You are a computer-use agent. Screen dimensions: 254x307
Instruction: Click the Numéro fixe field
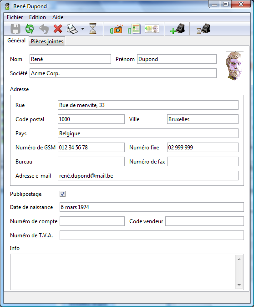click(x=203, y=148)
